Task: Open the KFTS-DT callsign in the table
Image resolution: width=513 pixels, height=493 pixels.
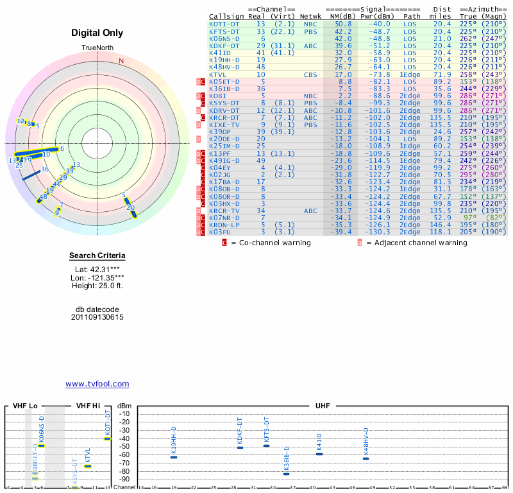Action: 224,31
